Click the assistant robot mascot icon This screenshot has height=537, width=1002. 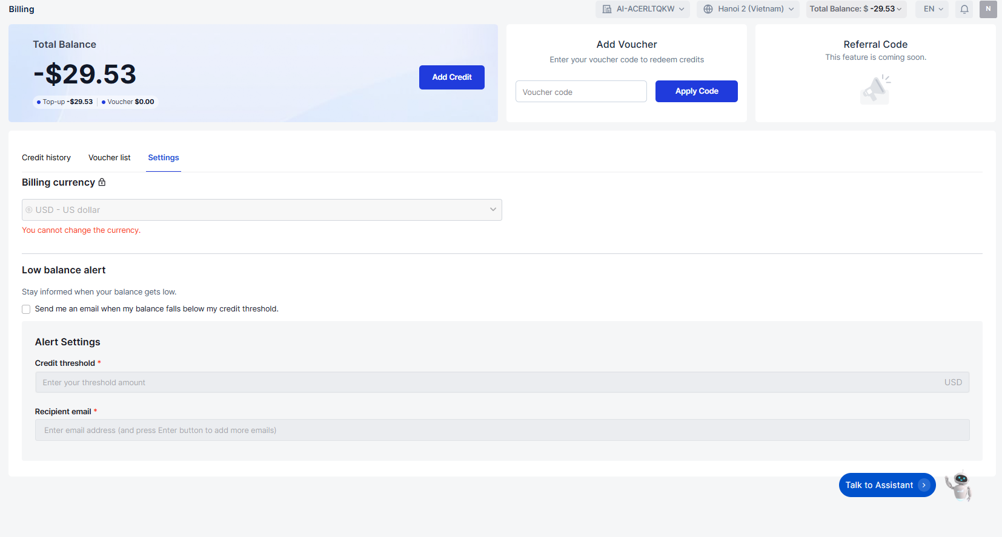960,486
